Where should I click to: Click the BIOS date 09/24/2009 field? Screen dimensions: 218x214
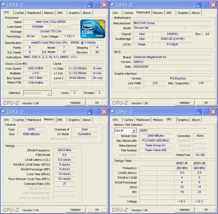point(172,67)
